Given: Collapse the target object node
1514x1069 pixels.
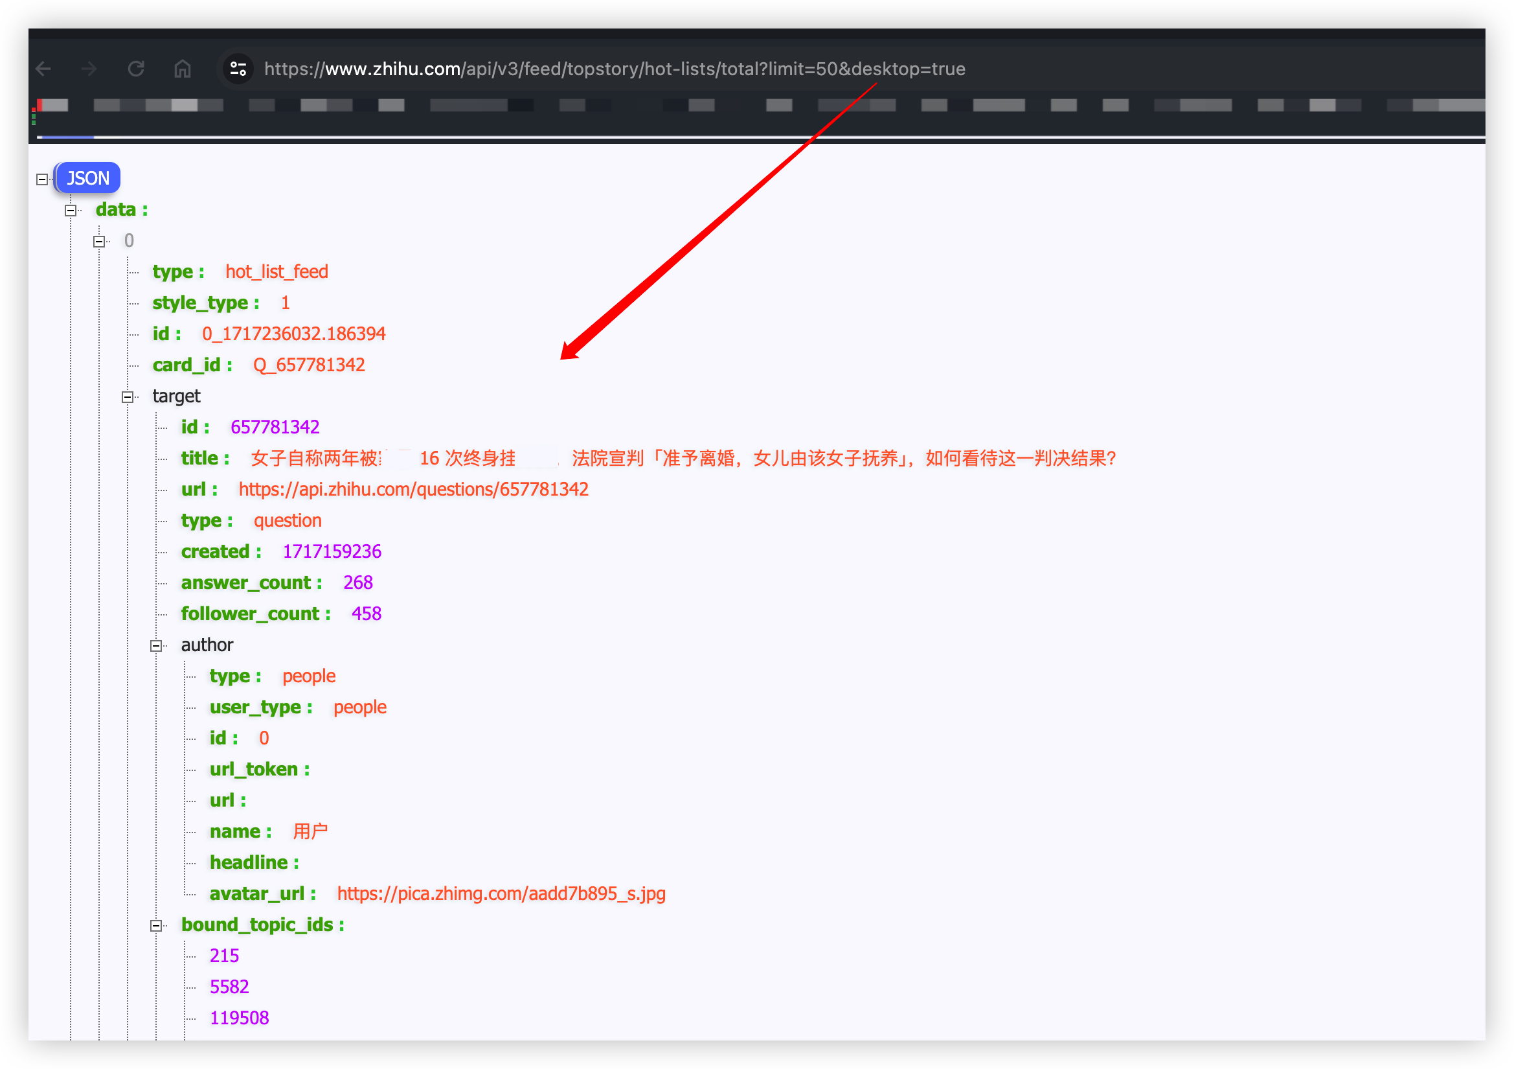Looking at the screenshot, I should coord(128,397).
